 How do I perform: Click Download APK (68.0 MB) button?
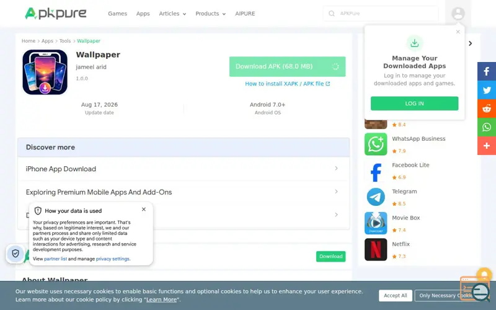(287, 66)
